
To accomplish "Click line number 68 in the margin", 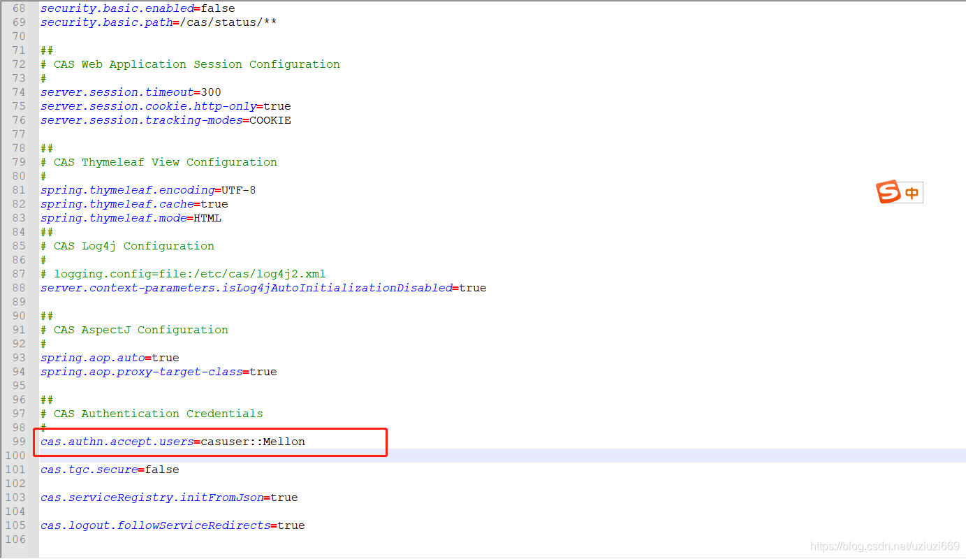I will [18, 8].
